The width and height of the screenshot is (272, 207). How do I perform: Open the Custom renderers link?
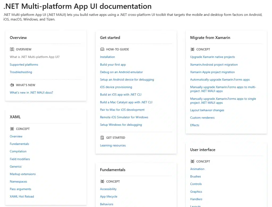(x=202, y=118)
